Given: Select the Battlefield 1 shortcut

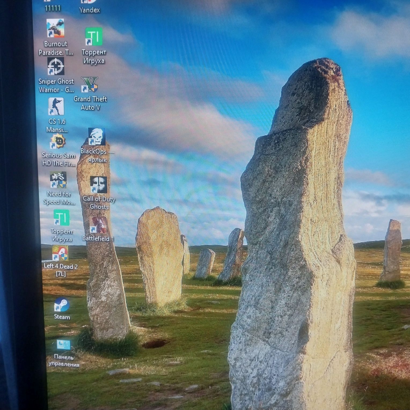Looking at the screenshot, I should 98,225.
